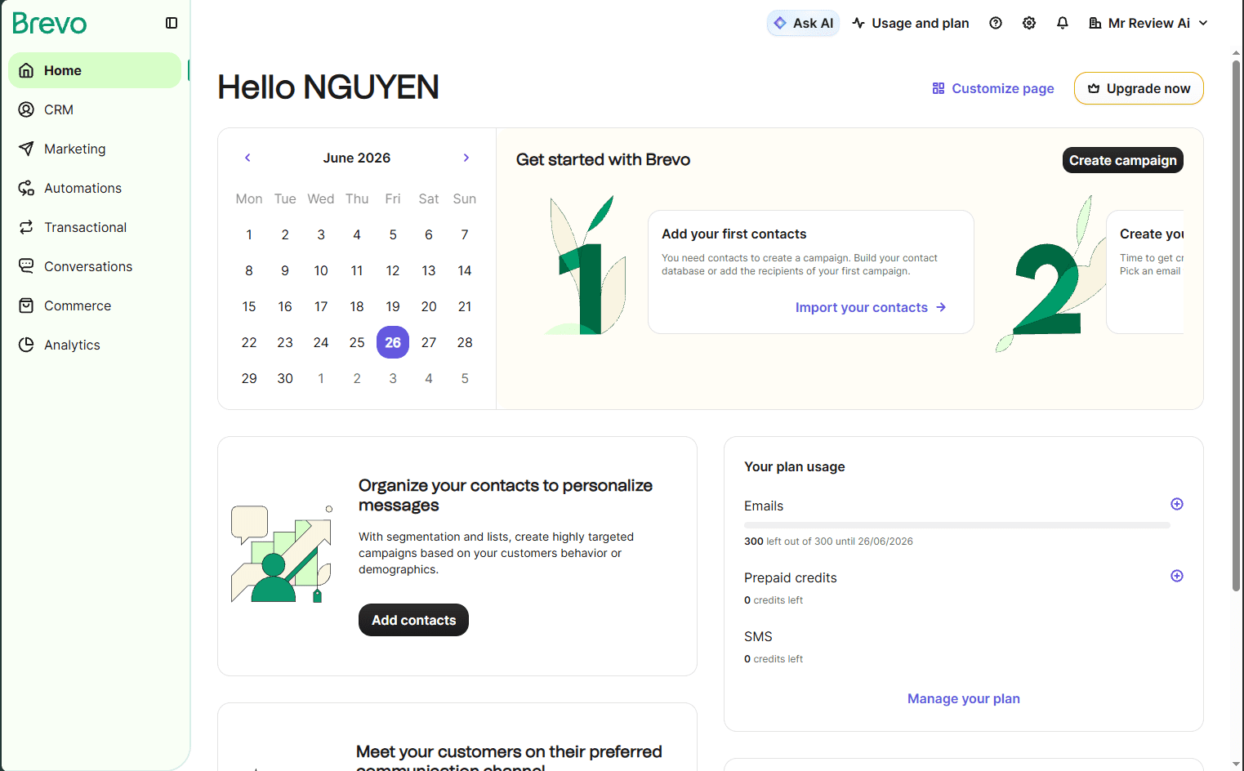The width and height of the screenshot is (1244, 771).
Task: Expand the Mr Review Ai account dropdown
Action: (1148, 23)
